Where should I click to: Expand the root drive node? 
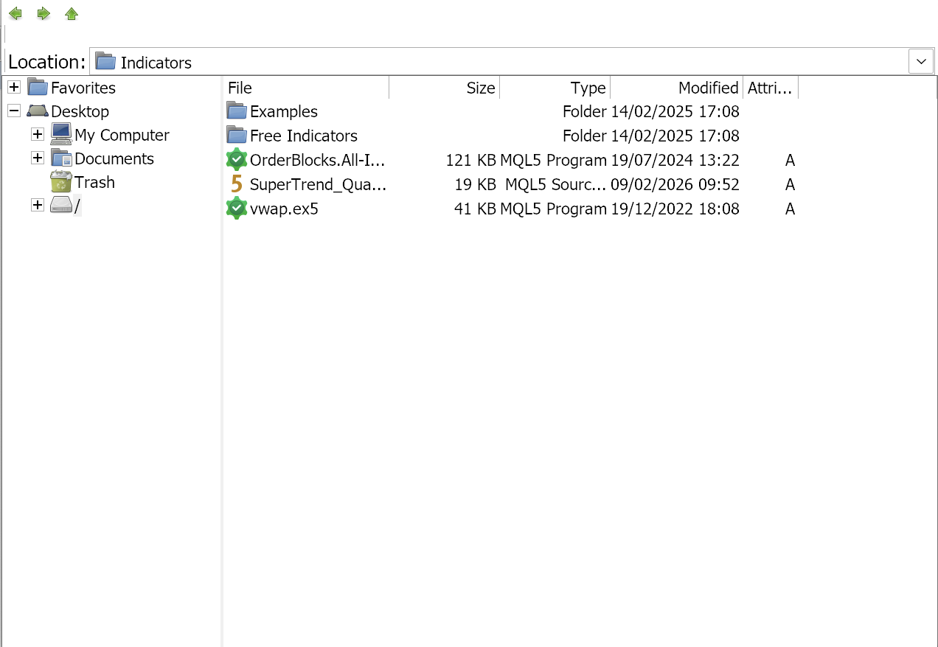38,206
